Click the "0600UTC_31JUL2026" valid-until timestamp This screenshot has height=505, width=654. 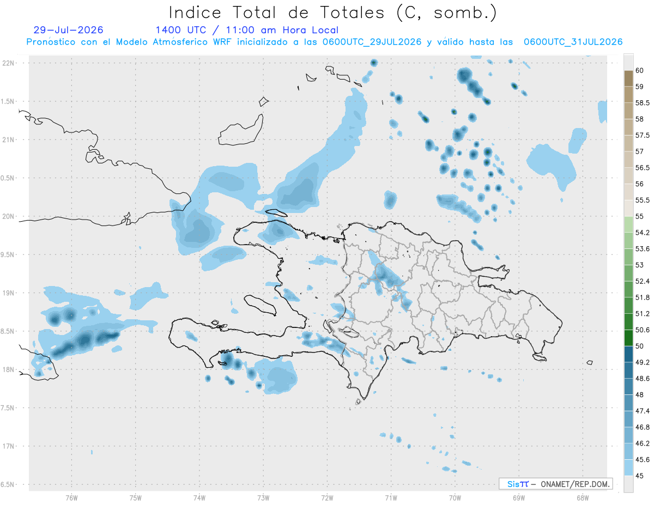[x=572, y=42]
